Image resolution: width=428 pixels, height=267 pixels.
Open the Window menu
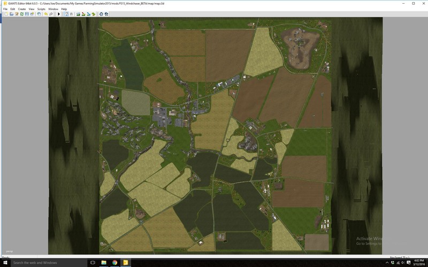point(53,9)
